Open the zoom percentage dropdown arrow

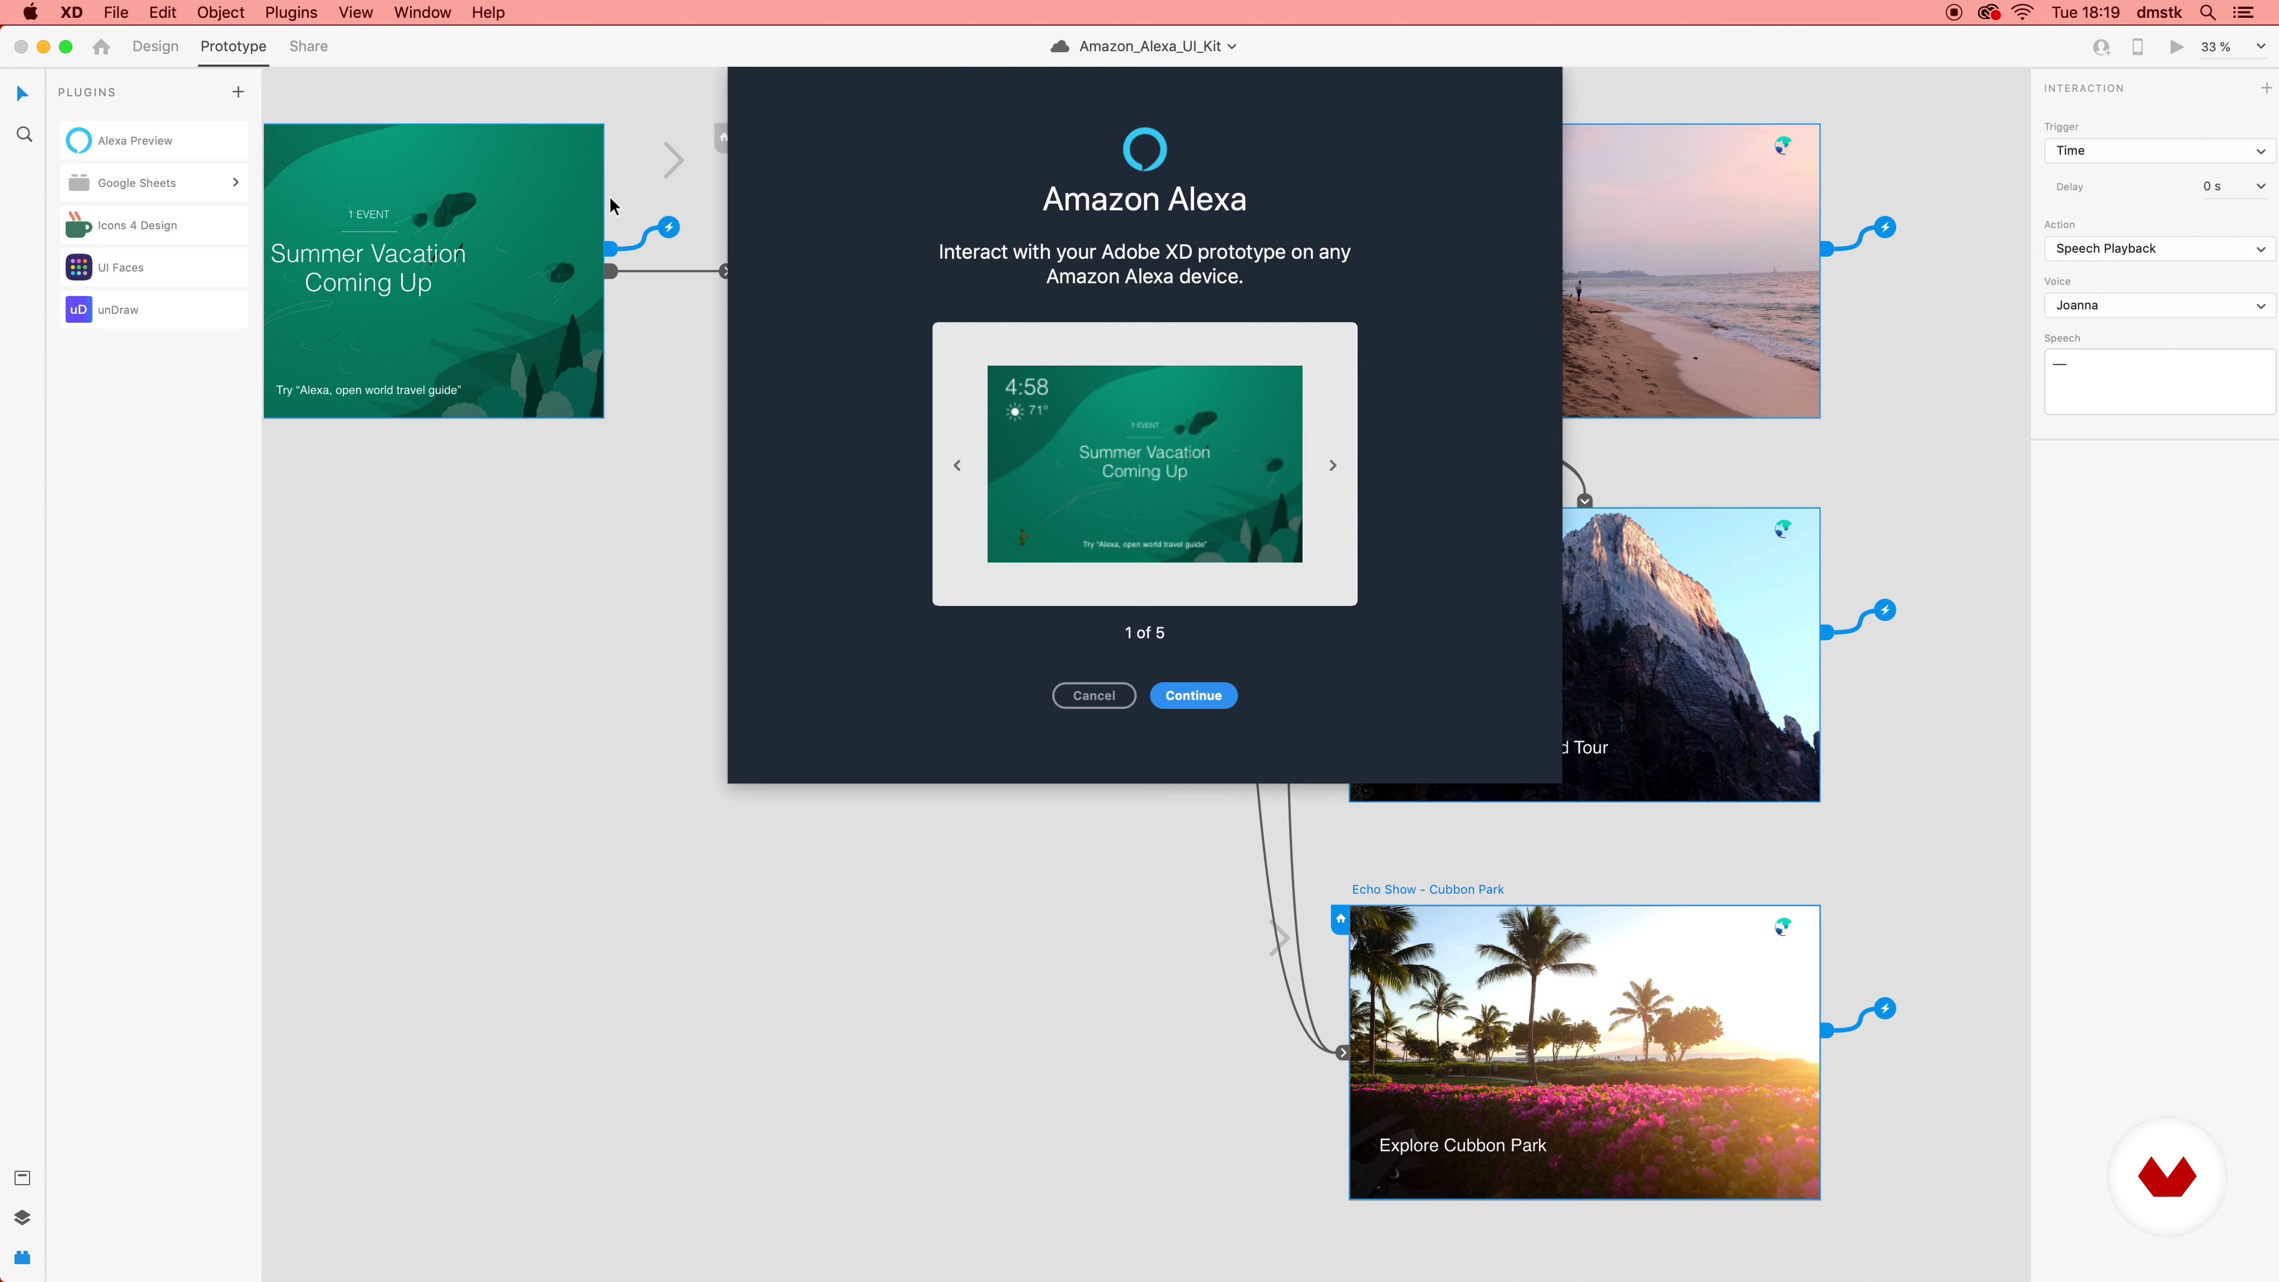click(2261, 47)
